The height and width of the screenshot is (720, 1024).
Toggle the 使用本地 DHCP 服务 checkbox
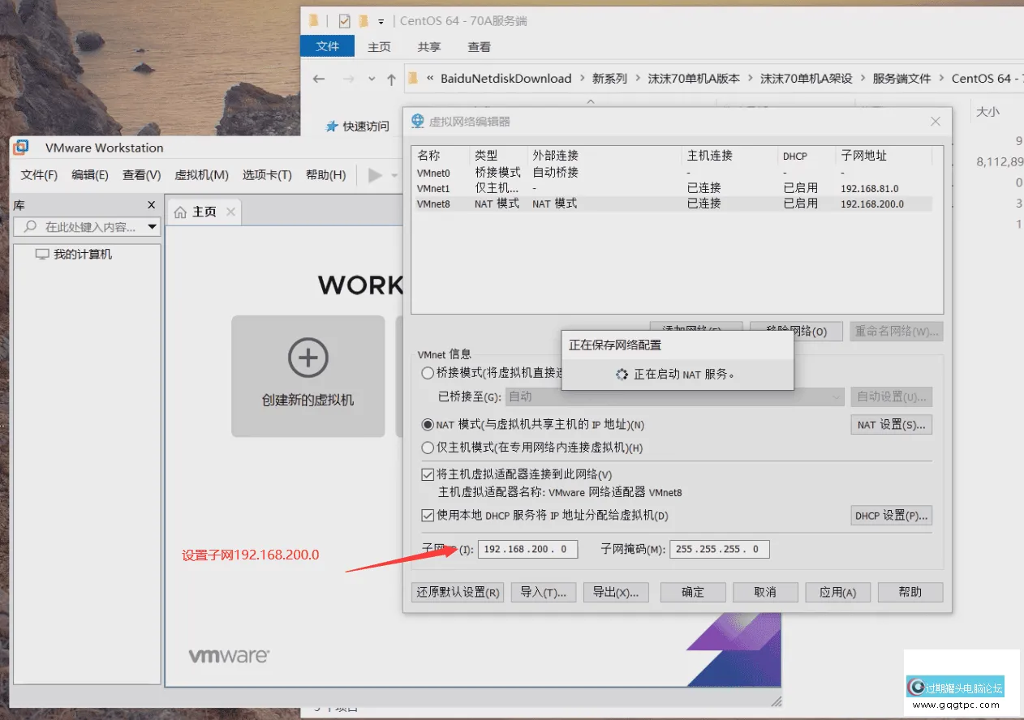point(428,516)
